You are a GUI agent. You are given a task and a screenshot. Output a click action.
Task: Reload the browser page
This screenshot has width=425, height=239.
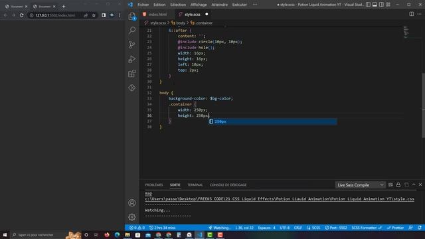click(22, 15)
